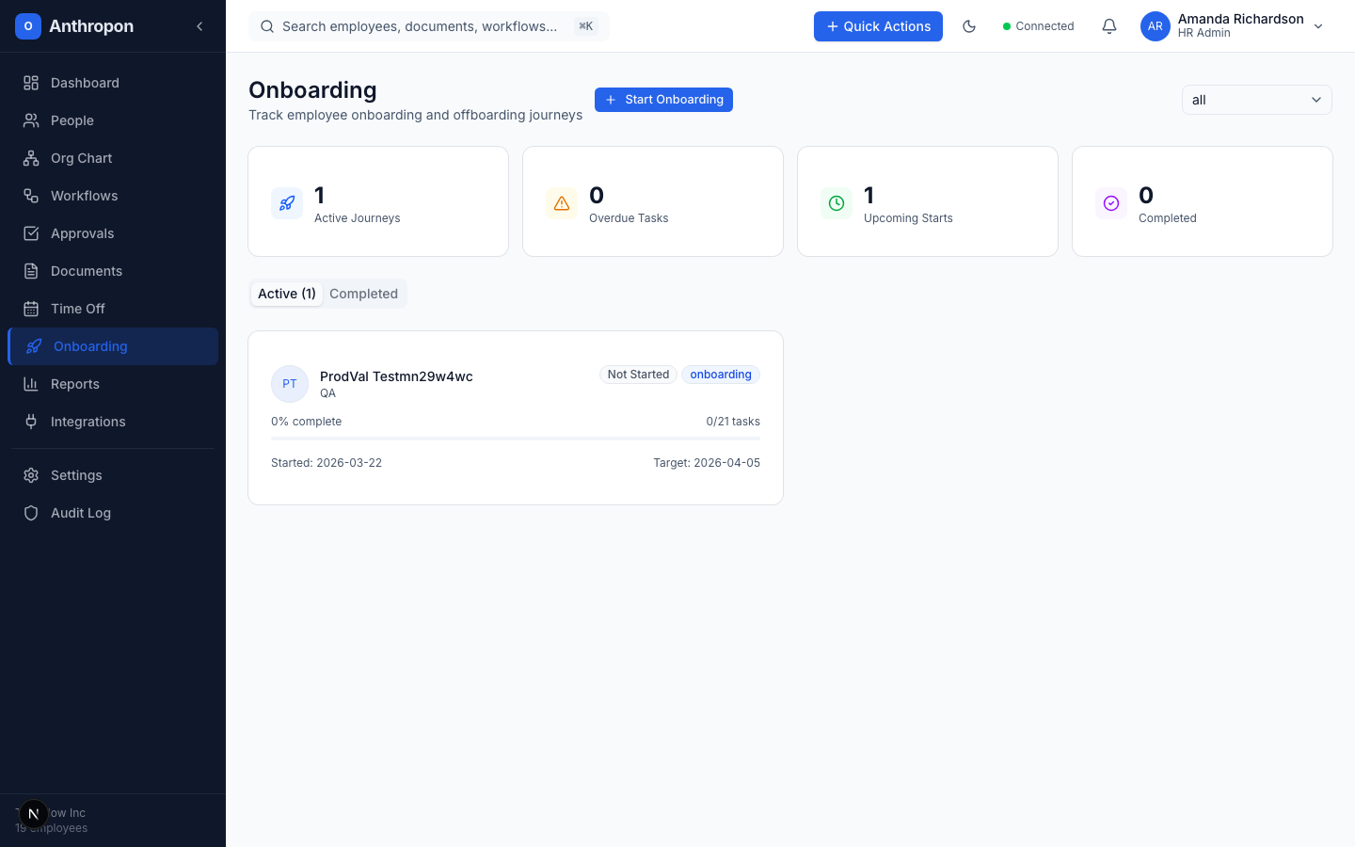Open the Integrations plug icon
The image size is (1355, 847).
tap(31, 422)
